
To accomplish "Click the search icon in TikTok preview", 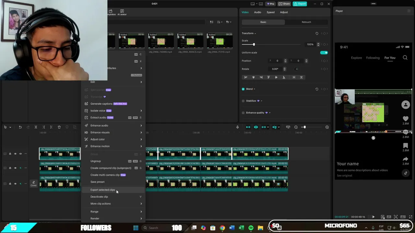I will click(x=405, y=58).
